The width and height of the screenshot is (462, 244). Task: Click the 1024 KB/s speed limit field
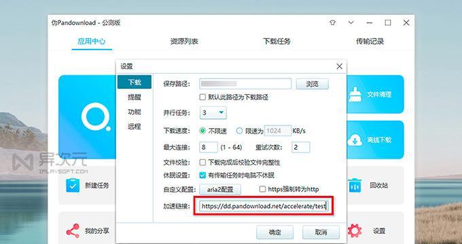click(x=278, y=131)
